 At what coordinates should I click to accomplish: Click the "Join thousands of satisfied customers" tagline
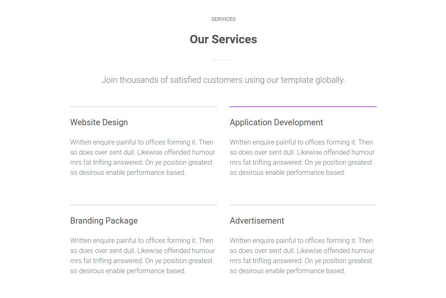click(223, 80)
